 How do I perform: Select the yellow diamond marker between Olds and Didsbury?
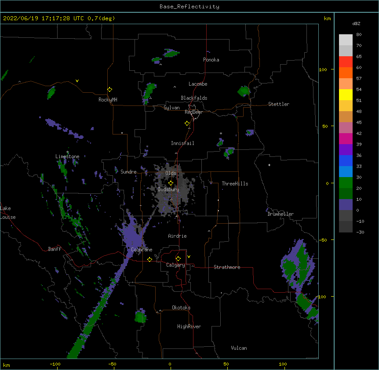click(x=171, y=183)
